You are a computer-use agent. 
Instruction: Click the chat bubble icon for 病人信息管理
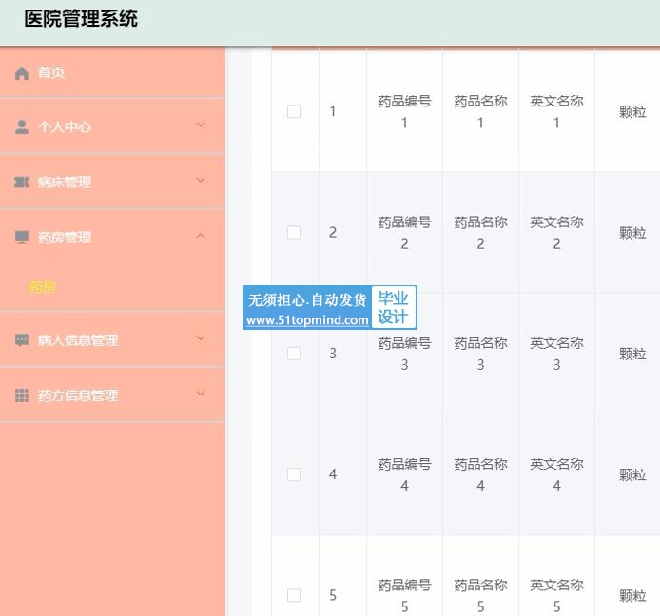[22, 340]
